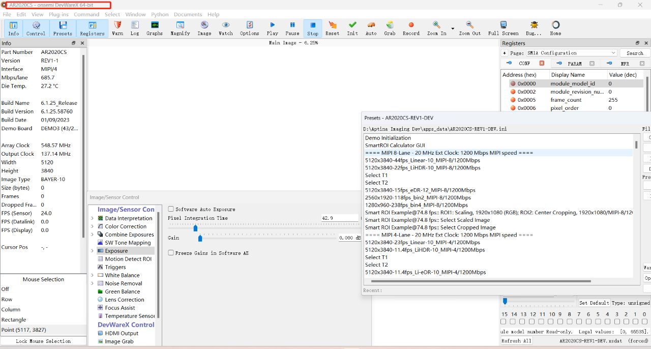Screen dimensions: 651x349
Task: Expand the Combine Exposures tree node
Action: coord(92,235)
